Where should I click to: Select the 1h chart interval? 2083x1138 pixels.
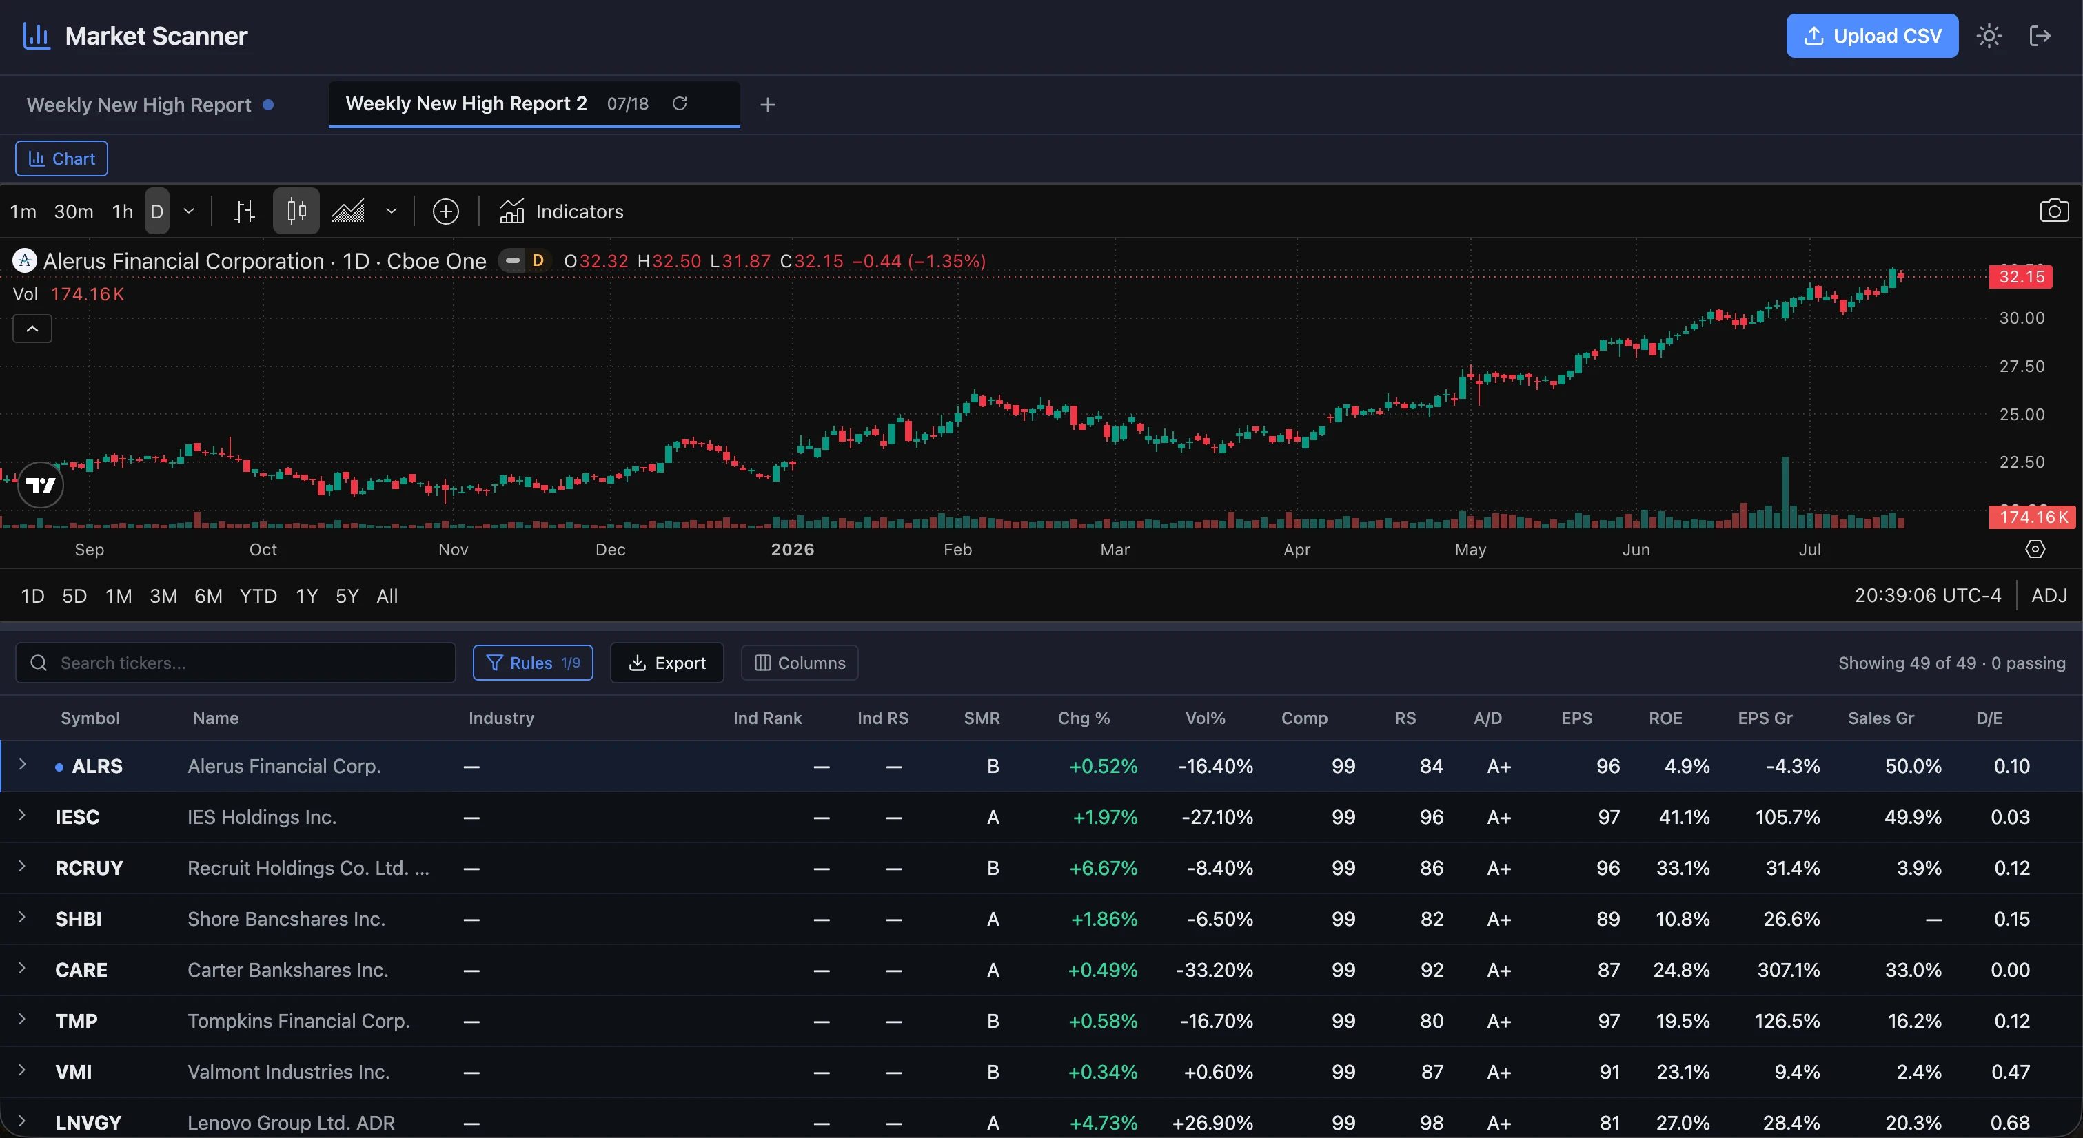click(x=122, y=211)
